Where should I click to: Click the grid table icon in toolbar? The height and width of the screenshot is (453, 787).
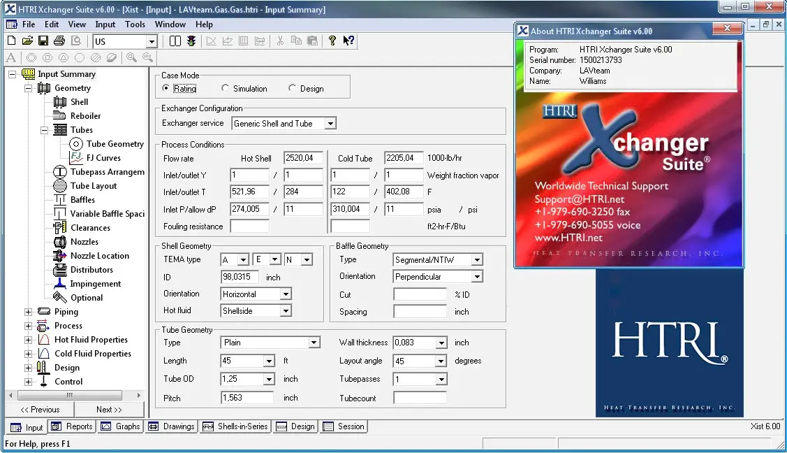[x=244, y=41]
